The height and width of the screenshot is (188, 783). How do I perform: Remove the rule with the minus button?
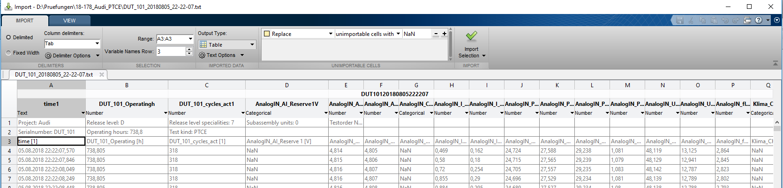436,34
